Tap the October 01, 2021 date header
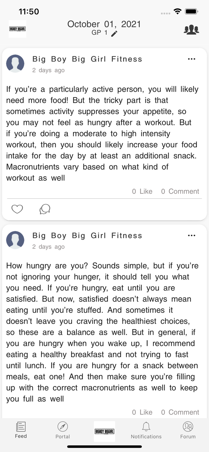The image size is (209, 452). coord(104,24)
